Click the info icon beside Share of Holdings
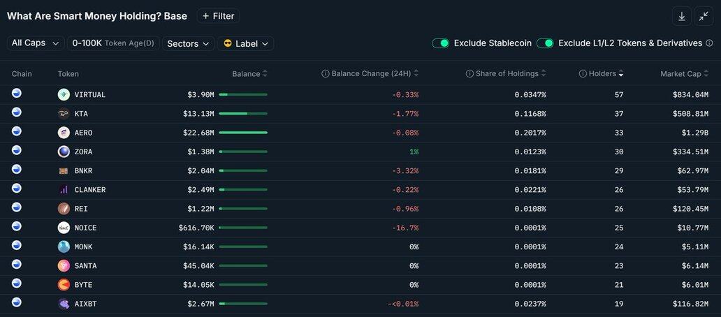The height and width of the screenshot is (317, 721). point(469,73)
